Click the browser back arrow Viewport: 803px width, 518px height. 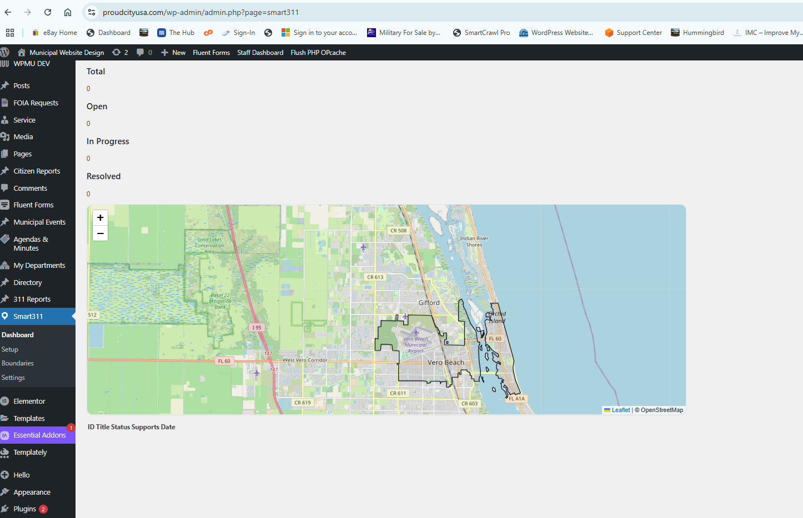(x=8, y=12)
